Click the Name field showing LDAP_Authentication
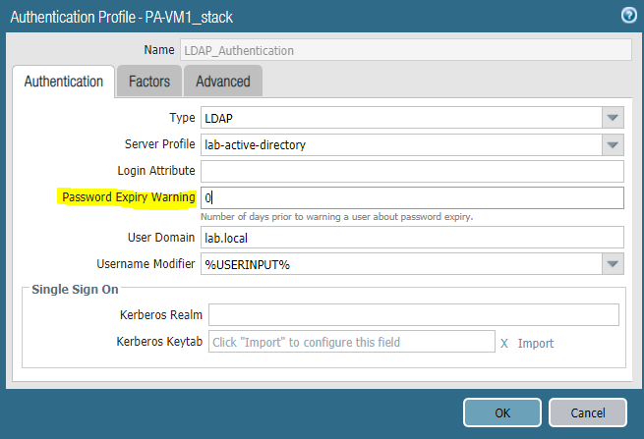This screenshot has width=644, height=439. (405, 50)
